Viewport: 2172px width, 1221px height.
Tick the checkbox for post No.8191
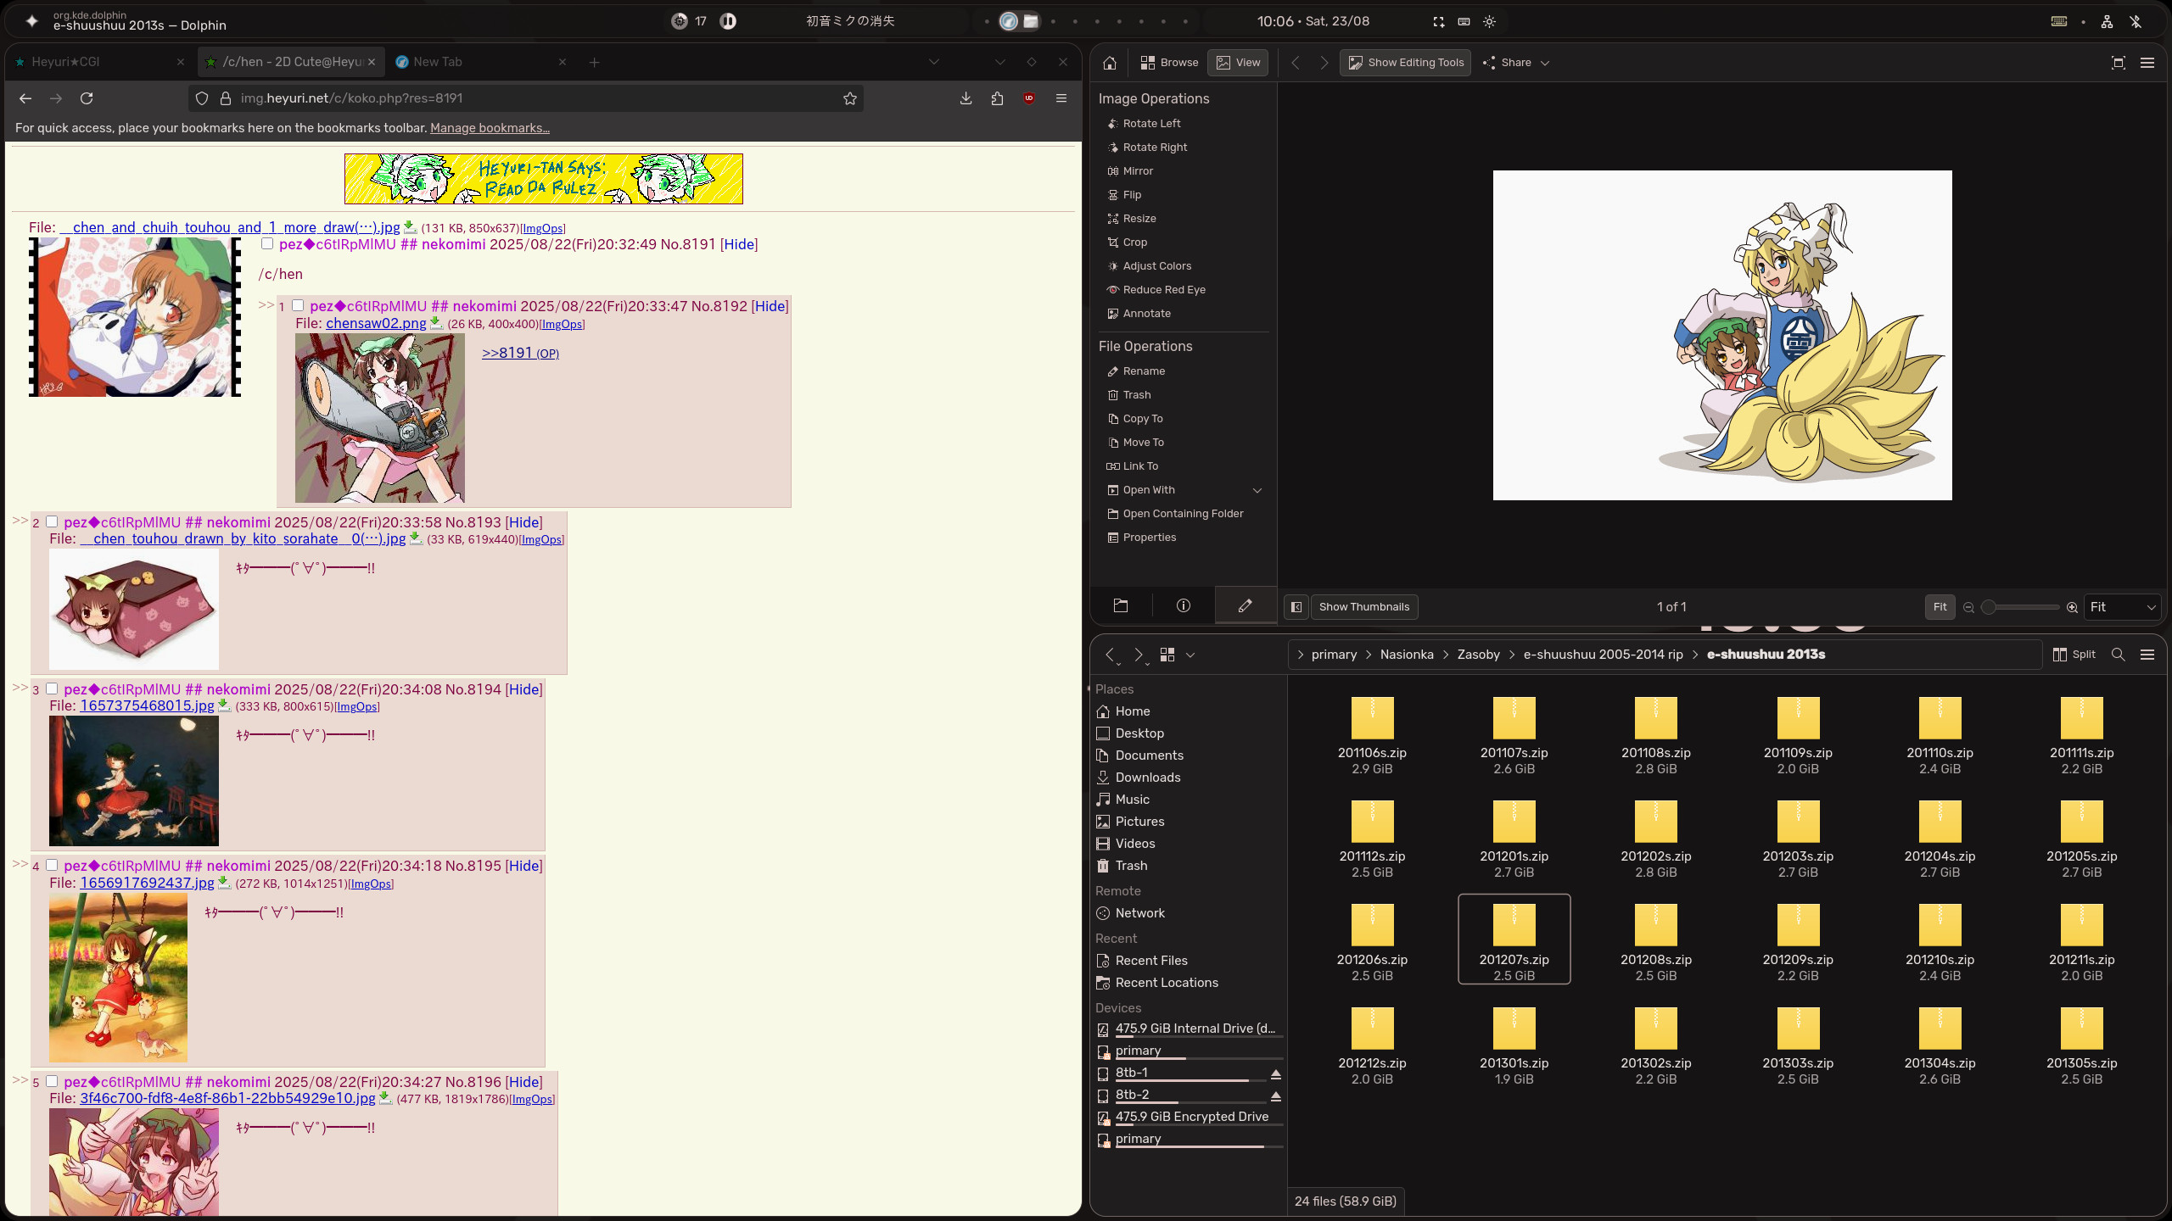click(267, 244)
